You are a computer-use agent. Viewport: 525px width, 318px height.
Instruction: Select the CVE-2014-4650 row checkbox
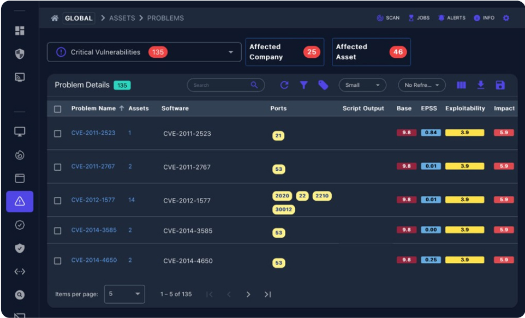58,261
